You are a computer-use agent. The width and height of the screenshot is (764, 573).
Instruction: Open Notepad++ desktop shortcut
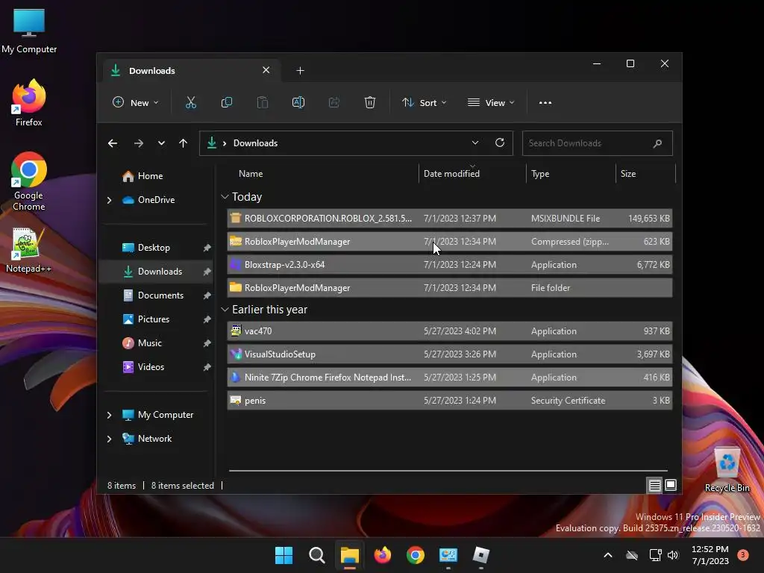pyautogui.click(x=28, y=250)
